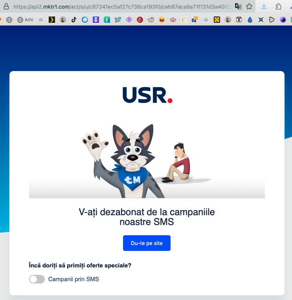Click the laughing emoji bookmark
292x300 pixels.
pyautogui.click(x=162, y=20)
